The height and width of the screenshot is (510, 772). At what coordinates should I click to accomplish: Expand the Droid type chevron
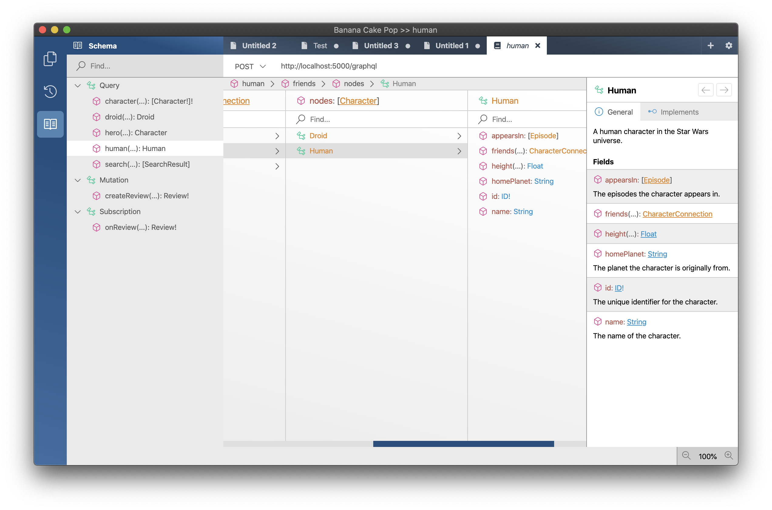pyautogui.click(x=459, y=136)
